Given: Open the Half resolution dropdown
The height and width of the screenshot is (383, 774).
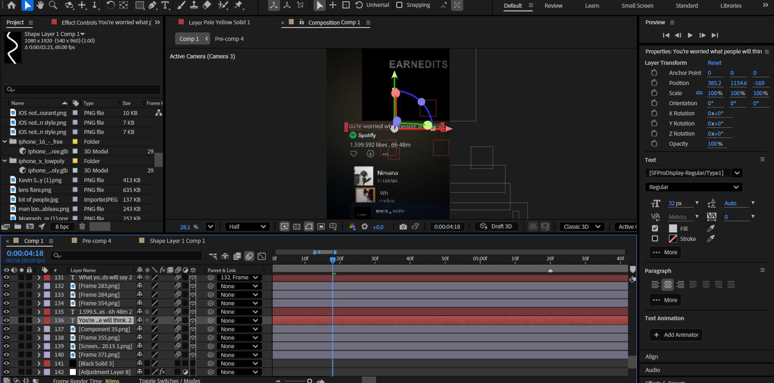Looking at the screenshot, I should pyautogui.click(x=247, y=227).
